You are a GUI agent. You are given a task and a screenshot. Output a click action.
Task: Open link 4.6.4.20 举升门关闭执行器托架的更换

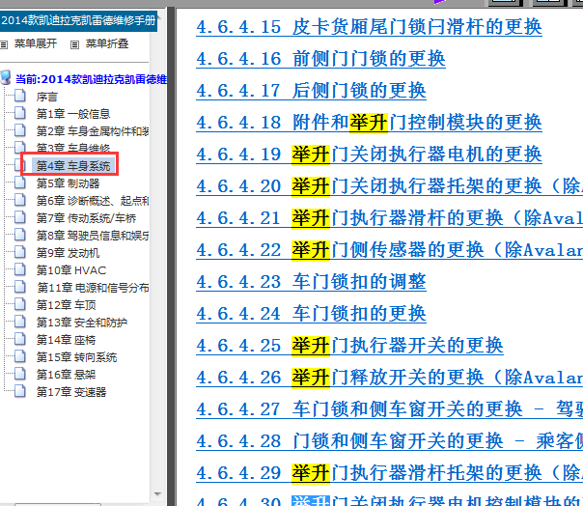coord(389,186)
